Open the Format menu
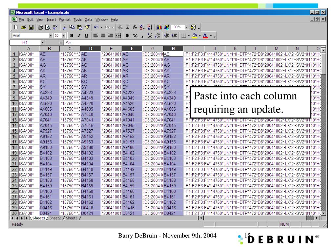Viewport: 336px width, 252px height. [65, 19]
